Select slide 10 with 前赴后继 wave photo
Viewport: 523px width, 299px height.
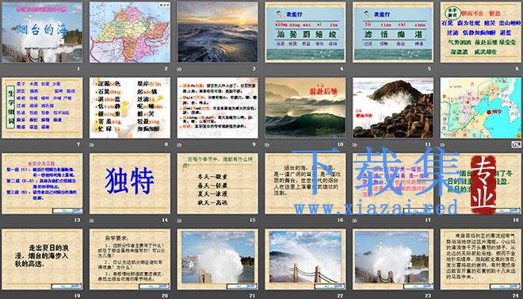click(x=305, y=108)
